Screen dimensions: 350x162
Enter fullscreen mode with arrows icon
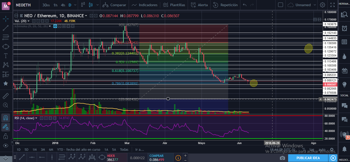pyautogui.click(x=333, y=5)
